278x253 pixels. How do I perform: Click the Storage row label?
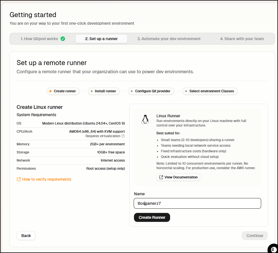pos(23,152)
